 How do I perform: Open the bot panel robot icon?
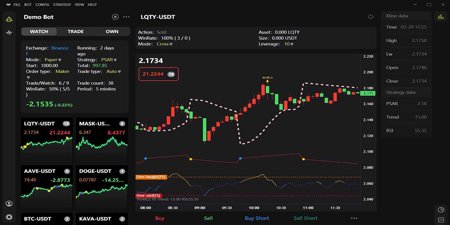tap(9, 19)
